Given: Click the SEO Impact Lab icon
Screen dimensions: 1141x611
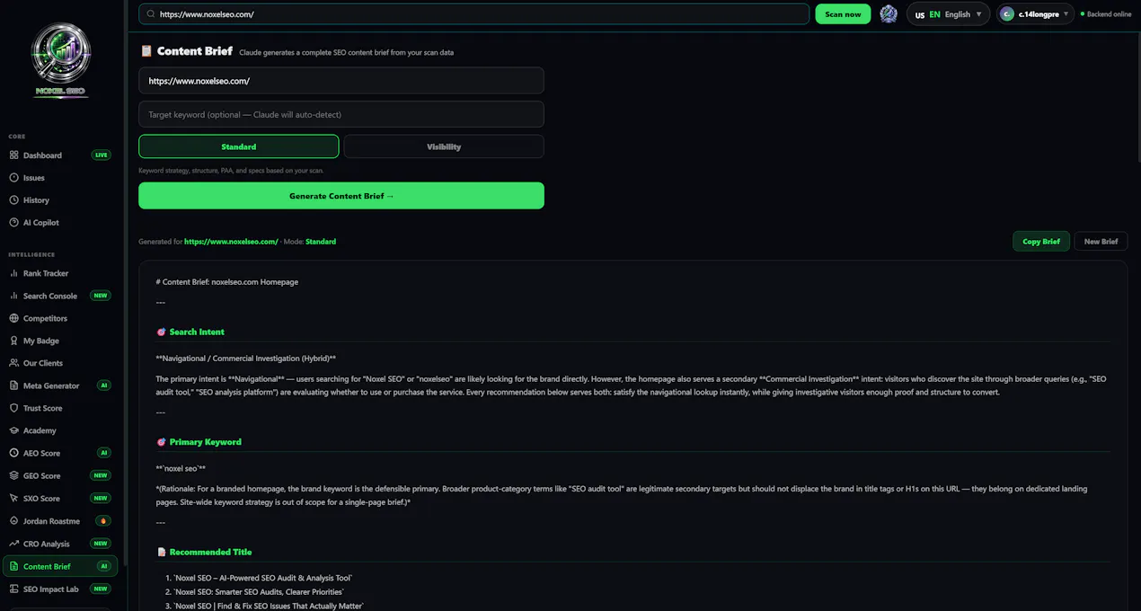Looking at the screenshot, I should tap(13, 589).
